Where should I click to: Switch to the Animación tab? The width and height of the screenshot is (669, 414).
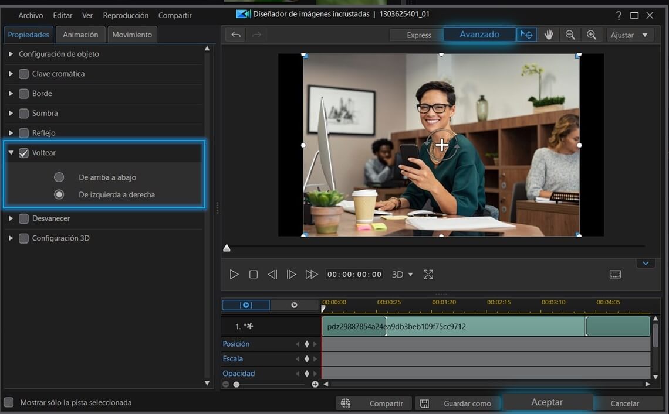(80, 35)
